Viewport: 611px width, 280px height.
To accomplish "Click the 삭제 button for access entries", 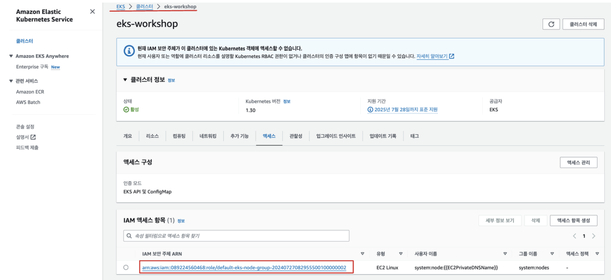I will point(535,221).
